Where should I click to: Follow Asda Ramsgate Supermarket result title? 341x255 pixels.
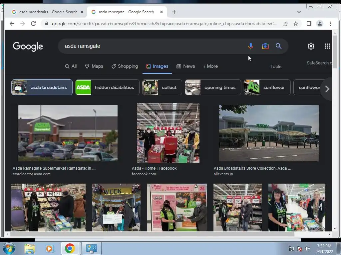54,168
